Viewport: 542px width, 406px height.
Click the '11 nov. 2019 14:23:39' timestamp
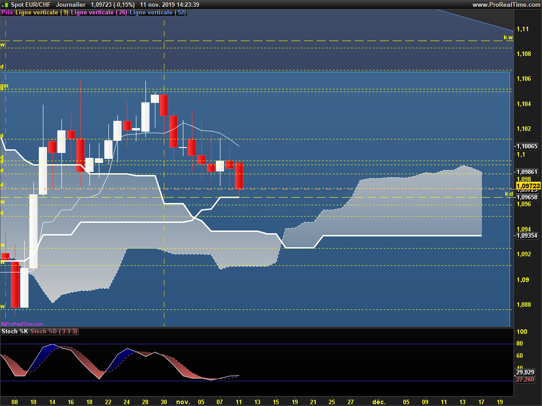pyautogui.click(x=170, y=5)
